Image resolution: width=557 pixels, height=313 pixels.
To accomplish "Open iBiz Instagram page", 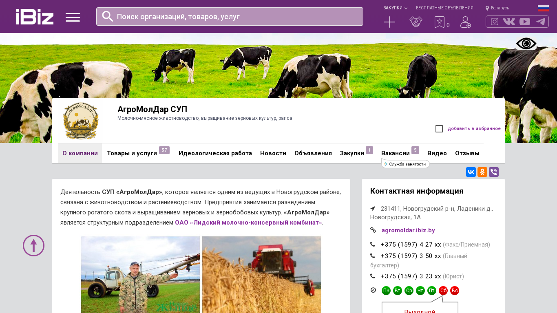I will [x=495, y=22].
